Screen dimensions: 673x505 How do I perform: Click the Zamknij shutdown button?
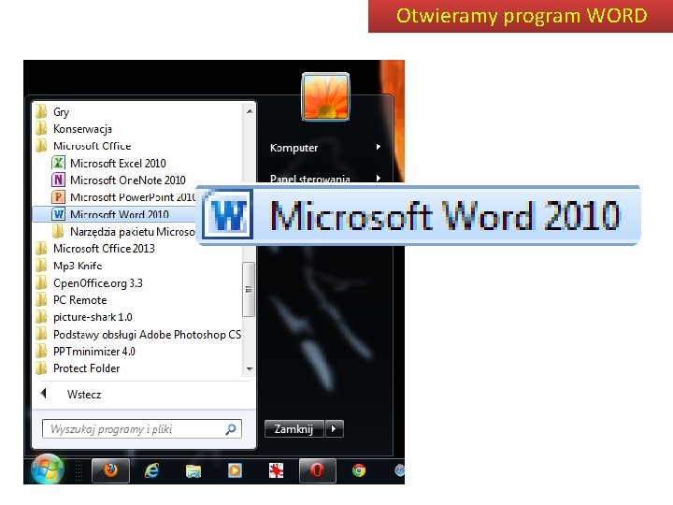[294, 428]
